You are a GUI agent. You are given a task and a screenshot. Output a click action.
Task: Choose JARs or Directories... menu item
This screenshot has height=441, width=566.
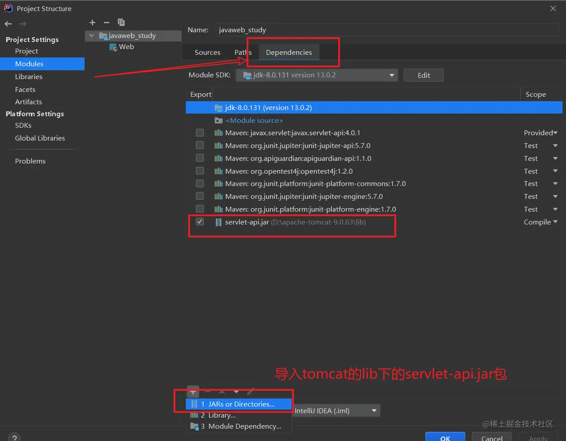239,404
